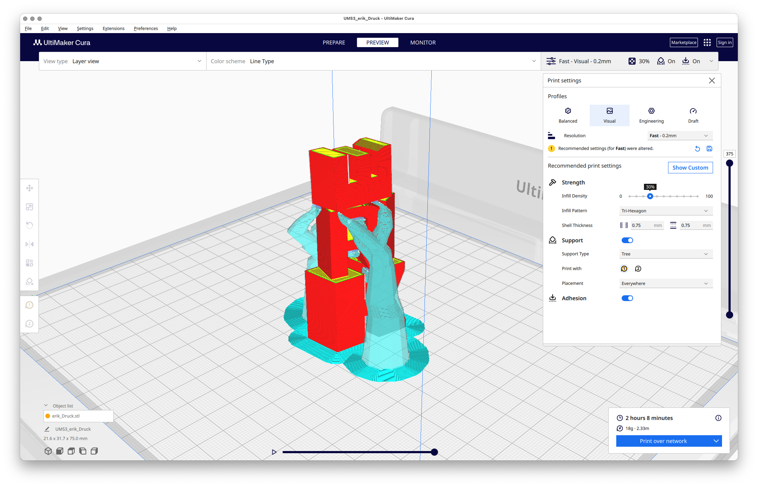The height and width of the screenshot is (487, 758).
Task: Select the Rotate tool in left toolbar
Action: coord(29,226)
